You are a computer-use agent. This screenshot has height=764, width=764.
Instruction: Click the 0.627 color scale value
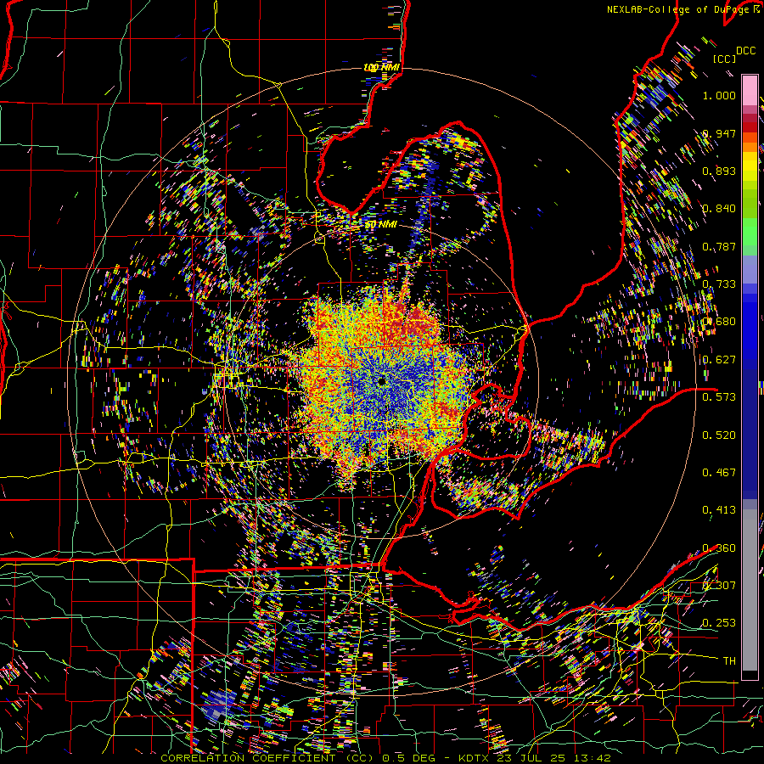(x=719, y=360)
